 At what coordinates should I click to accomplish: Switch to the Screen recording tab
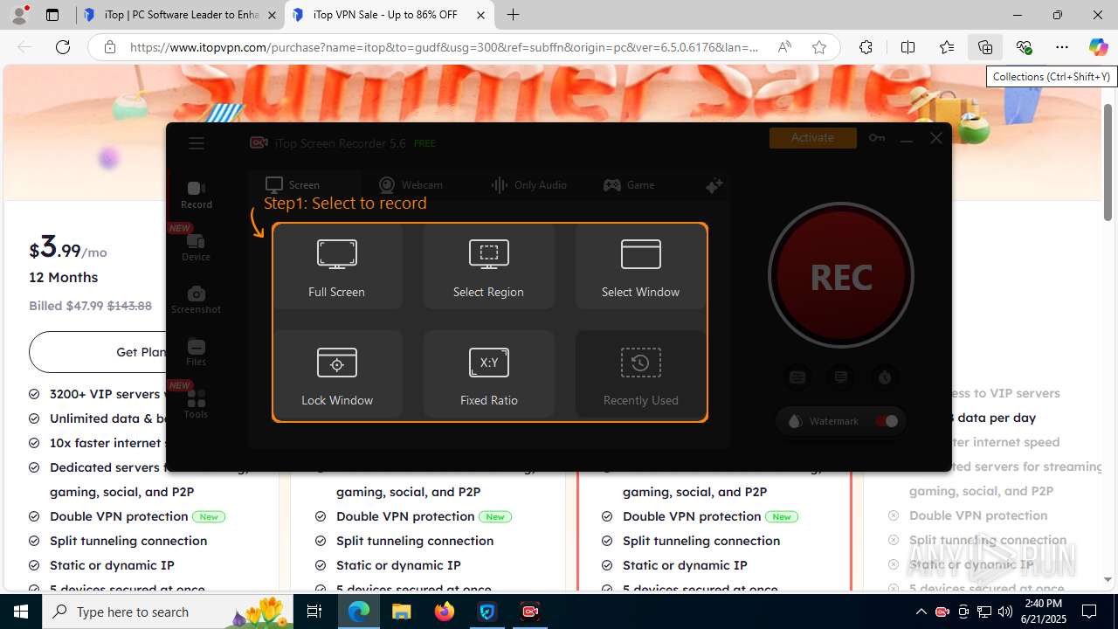coord(293,184)
